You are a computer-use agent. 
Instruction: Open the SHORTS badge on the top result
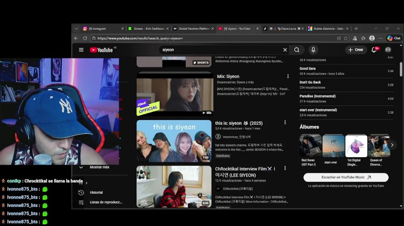(x=201, y=62)
